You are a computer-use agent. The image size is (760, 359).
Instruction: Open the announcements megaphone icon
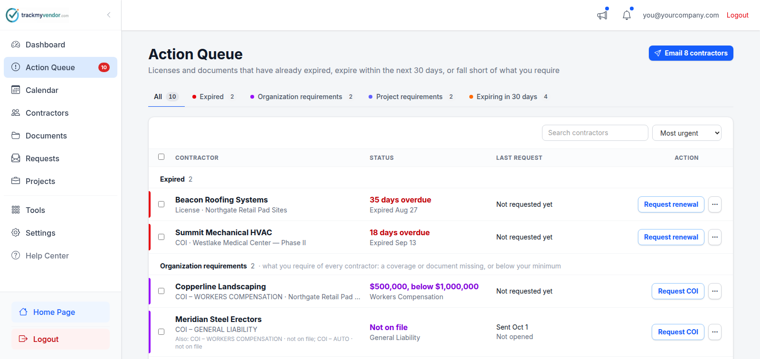(x=602, y=15)
